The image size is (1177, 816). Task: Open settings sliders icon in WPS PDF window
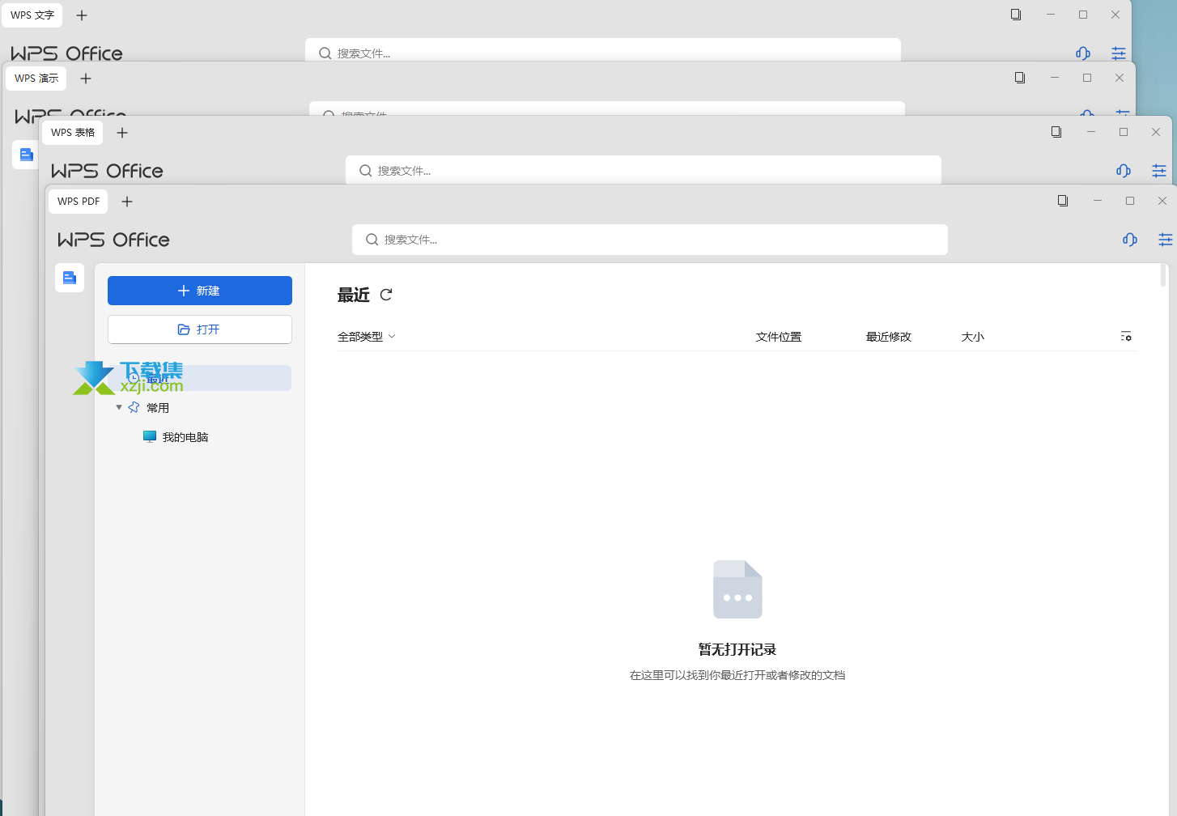(1166, 240)
